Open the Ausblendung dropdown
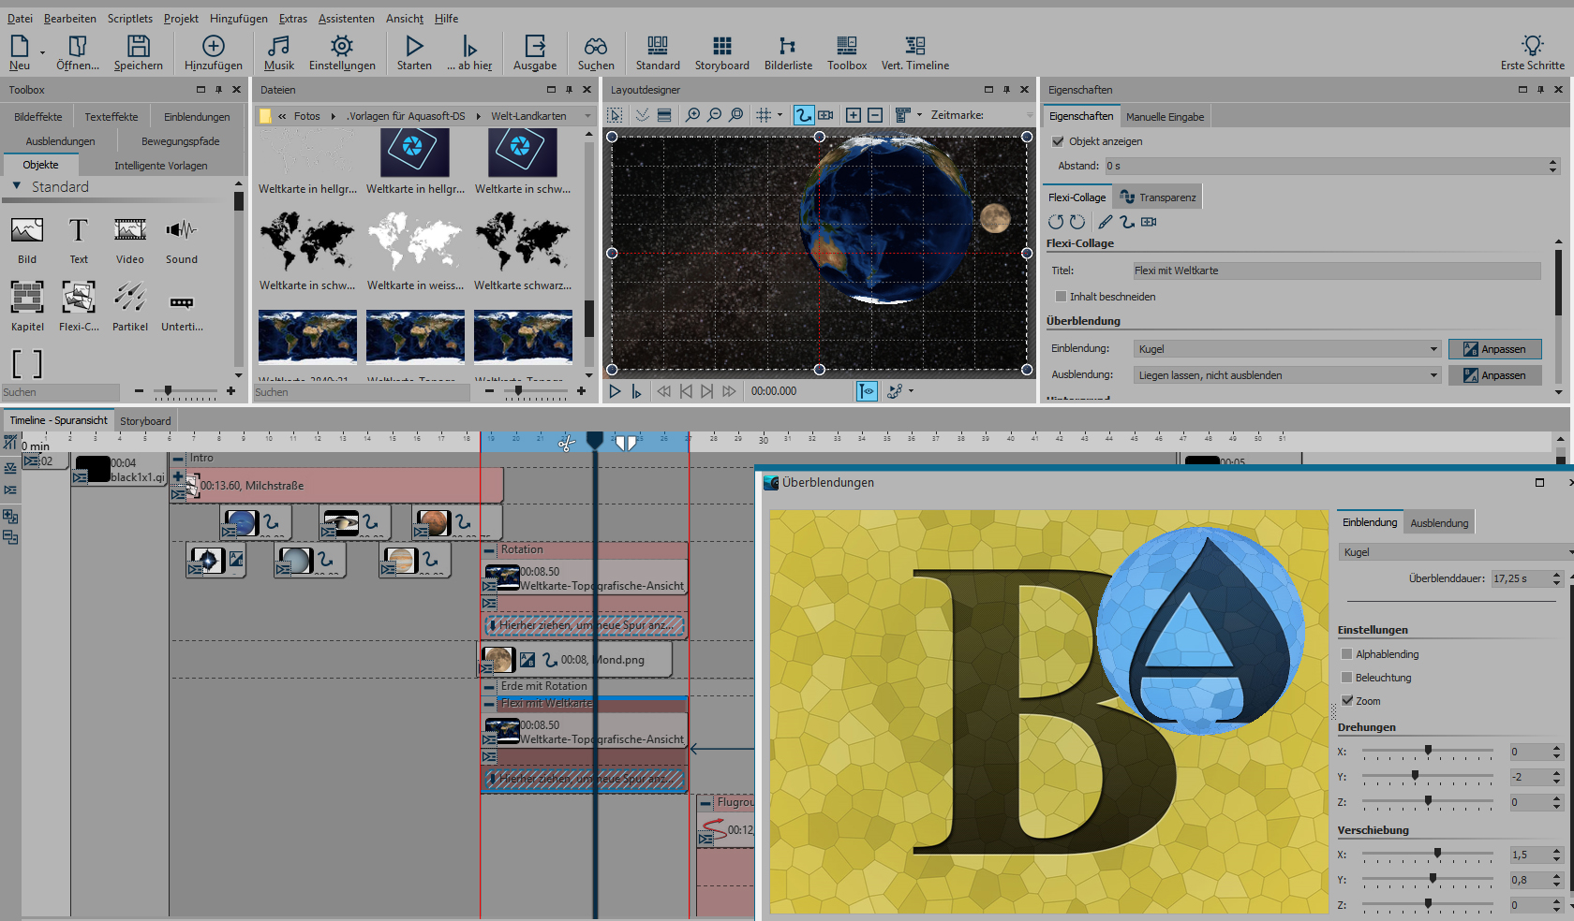The image size is (1574, 921). click(1287, 375)
